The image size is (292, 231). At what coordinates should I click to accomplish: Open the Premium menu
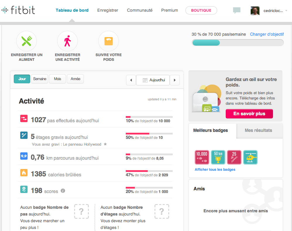click(x=169, y=11)
